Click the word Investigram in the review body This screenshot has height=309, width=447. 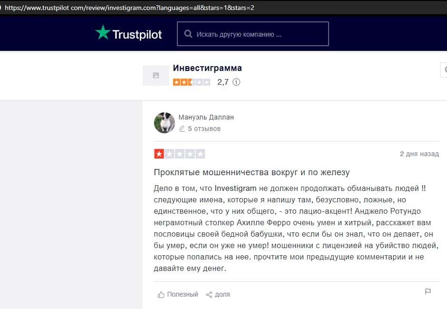(235, 189)
